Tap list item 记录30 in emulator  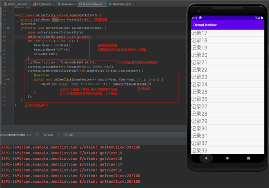coord(227,129)
